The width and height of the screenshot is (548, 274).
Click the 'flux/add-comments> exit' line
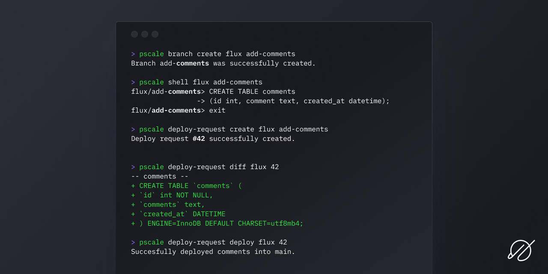(178, 110)
